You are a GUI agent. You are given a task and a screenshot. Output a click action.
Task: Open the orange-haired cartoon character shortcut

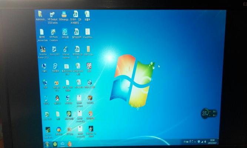(90, 115)
